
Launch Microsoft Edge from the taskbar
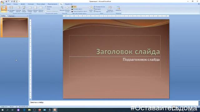click(x=24, y=110)
